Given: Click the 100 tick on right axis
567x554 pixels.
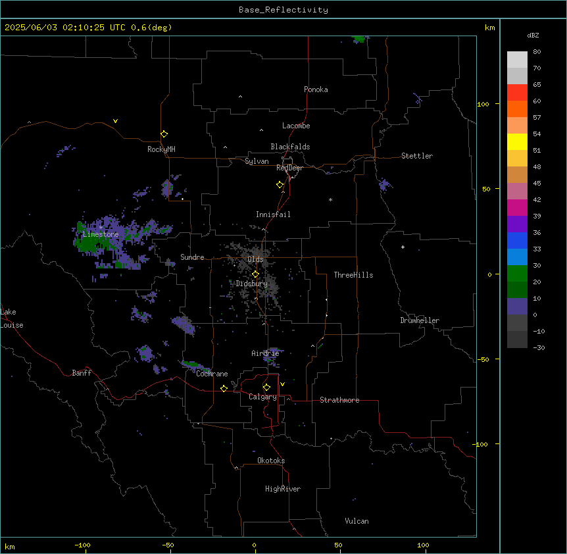Looking at the screenshot, I should (x=483, y=104).
